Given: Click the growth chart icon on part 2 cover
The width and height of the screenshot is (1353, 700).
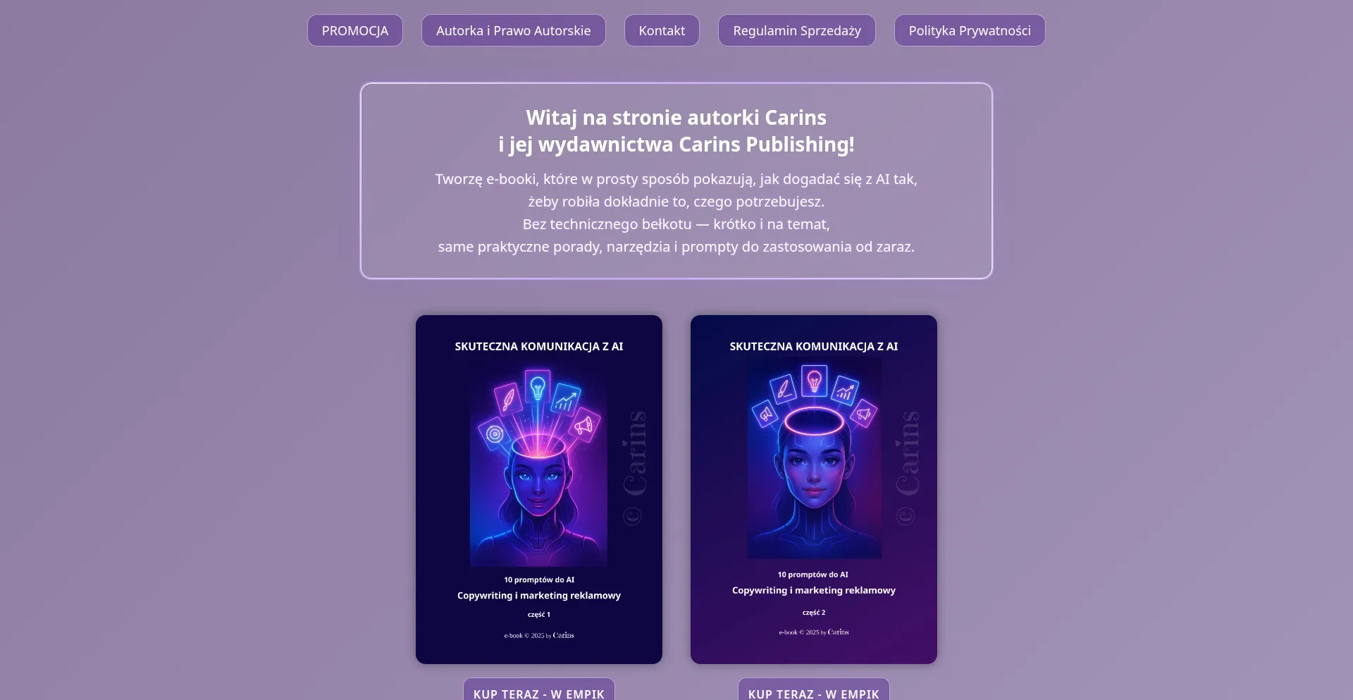Looking at the screenshot, I should (x=845, y=391).
